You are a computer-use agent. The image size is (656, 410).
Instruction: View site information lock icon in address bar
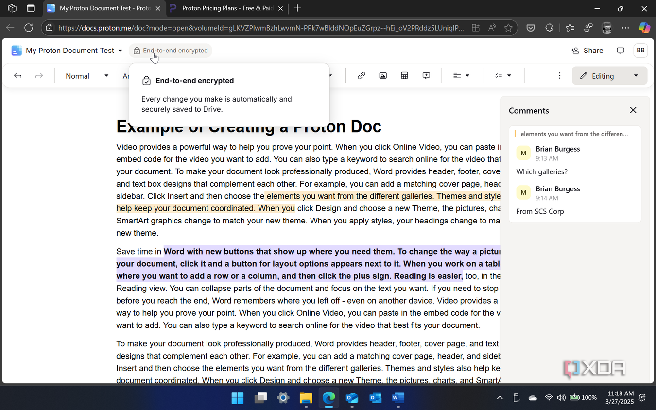click(49, 28)
